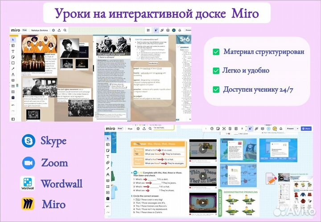Click Present in Natalya Serkina board
The image size is (321, 222).
pos(188,30)
